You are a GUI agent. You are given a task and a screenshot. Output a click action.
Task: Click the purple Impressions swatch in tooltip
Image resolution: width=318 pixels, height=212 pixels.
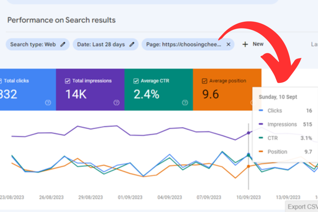261,125
